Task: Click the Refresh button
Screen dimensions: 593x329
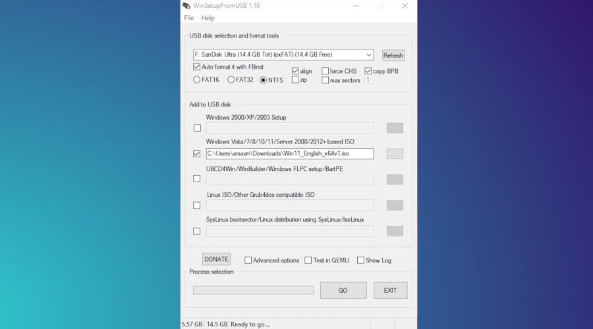Action: [x=393, y=55]
